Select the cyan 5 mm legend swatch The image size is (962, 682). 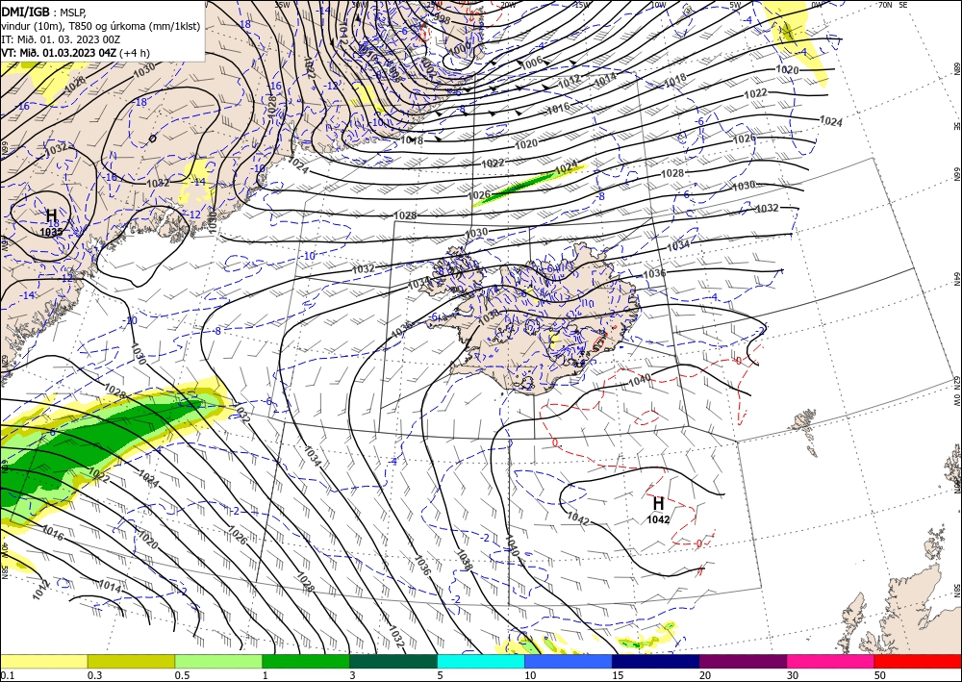(x=480, y=661)
